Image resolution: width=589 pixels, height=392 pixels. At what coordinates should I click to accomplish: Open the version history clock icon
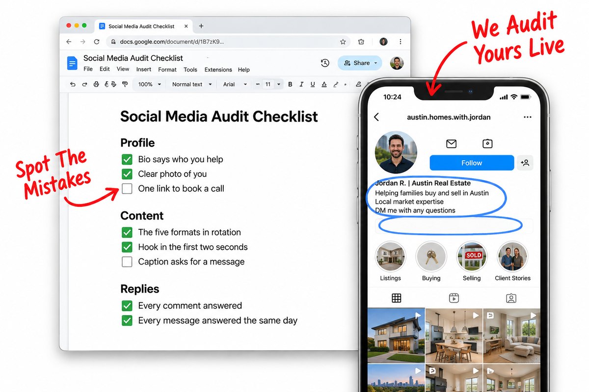(x=324, y=63)
